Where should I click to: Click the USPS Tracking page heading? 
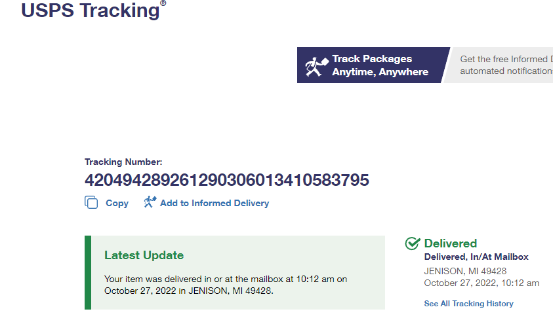90,10
